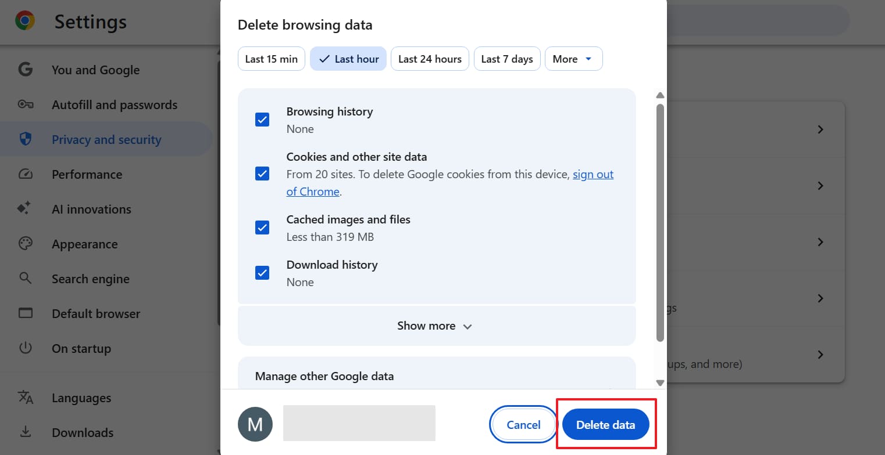This screenshot has width=885, height=455.
Task: Click the Google G icon in sidebar
Action: point(25,70)
